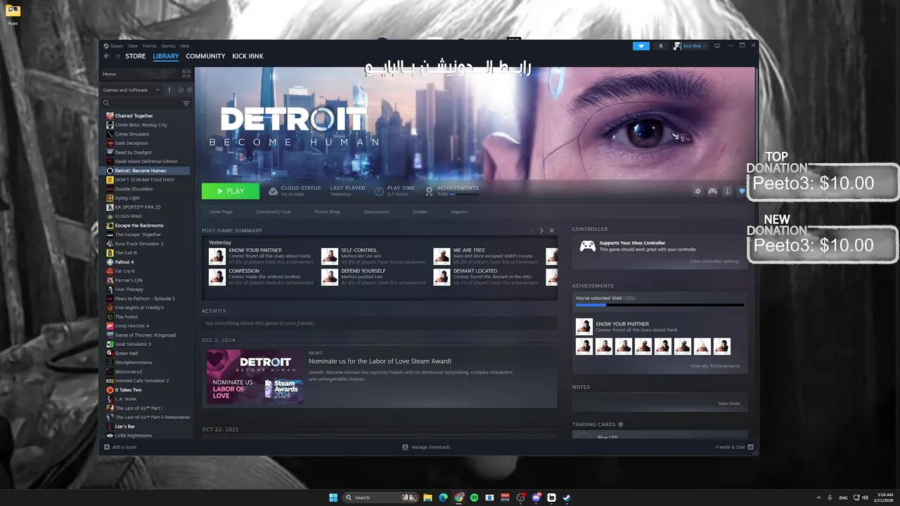Open File Explorer from the taskbar
The height and width of the screenshot is (506, 900).
tap(427, 498)
